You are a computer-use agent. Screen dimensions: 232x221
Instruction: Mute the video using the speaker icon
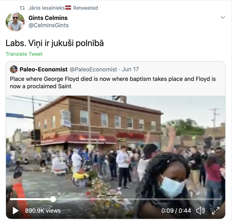click(x=201, y=211)
